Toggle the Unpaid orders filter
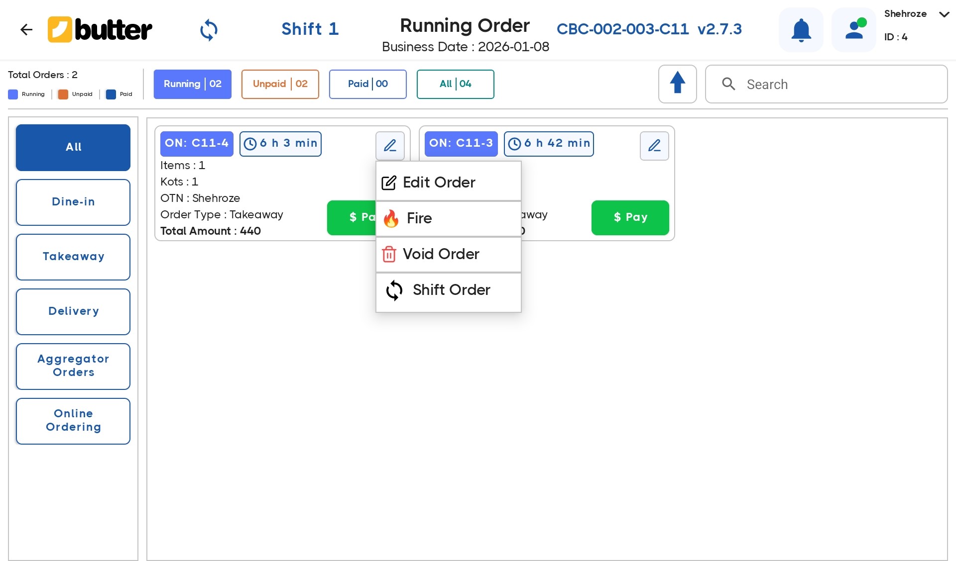The image size is (956, 561). tap(280, 84)
